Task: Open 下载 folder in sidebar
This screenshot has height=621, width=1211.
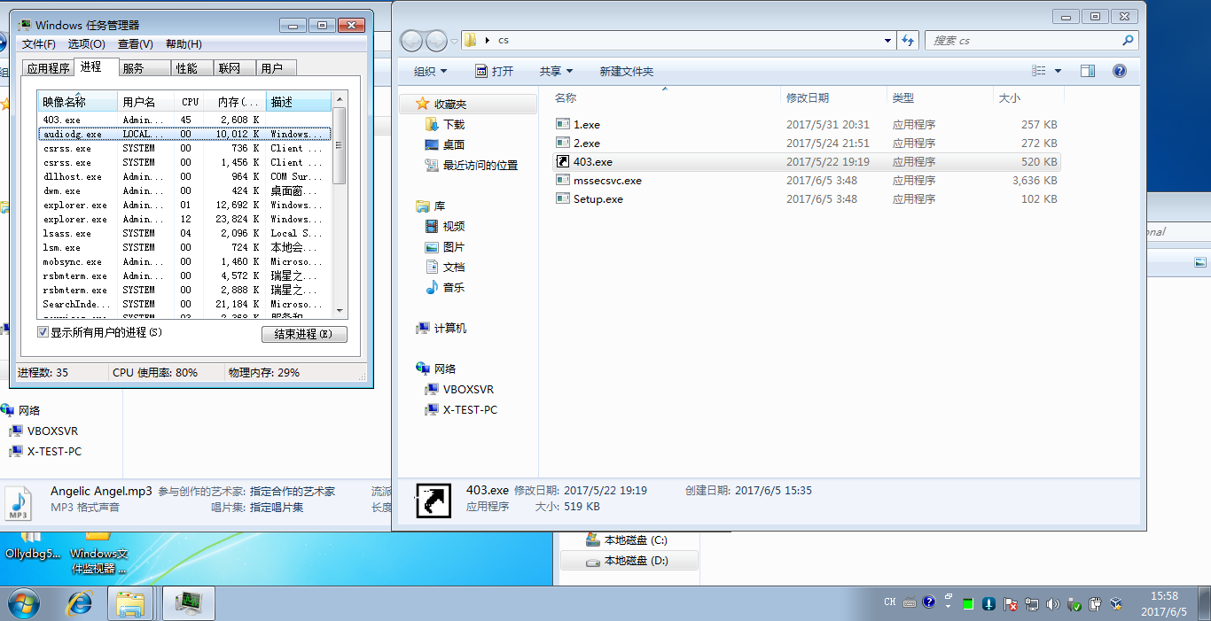Action: (453, 125)
